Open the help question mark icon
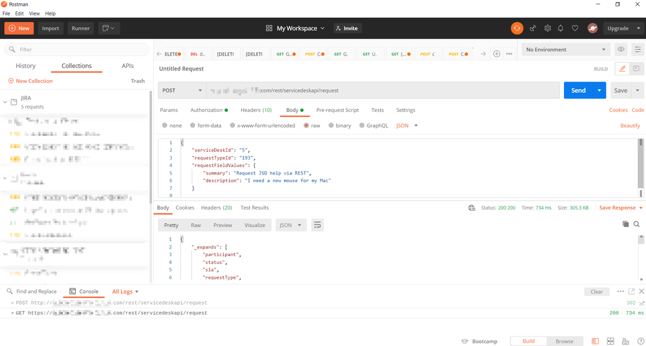Screen dimensions: 646x346 click(640, 341)
